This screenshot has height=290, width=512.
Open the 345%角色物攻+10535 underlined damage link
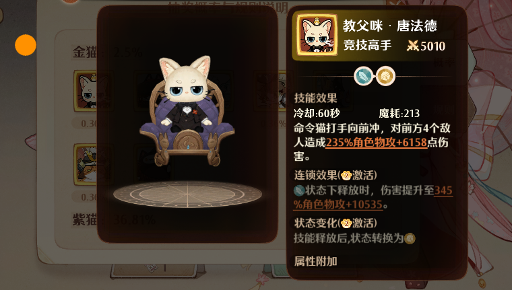373,197
